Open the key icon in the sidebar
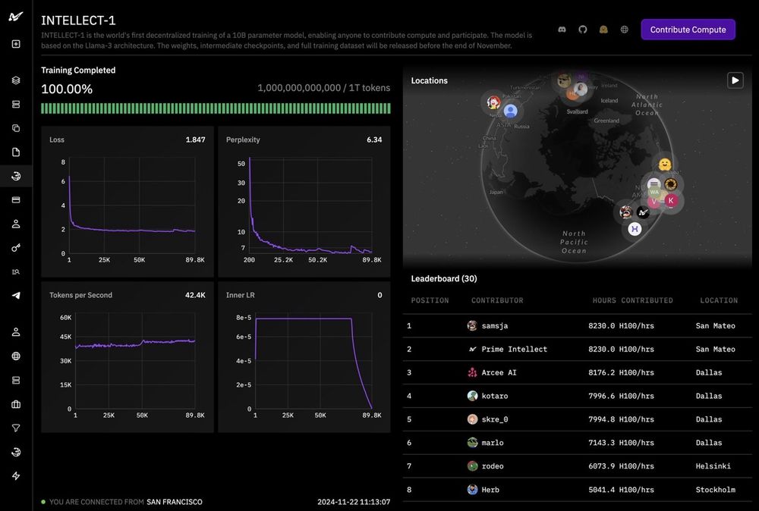Image resolution: width=759 pixels, height=511 pixels. pos(16,248)
